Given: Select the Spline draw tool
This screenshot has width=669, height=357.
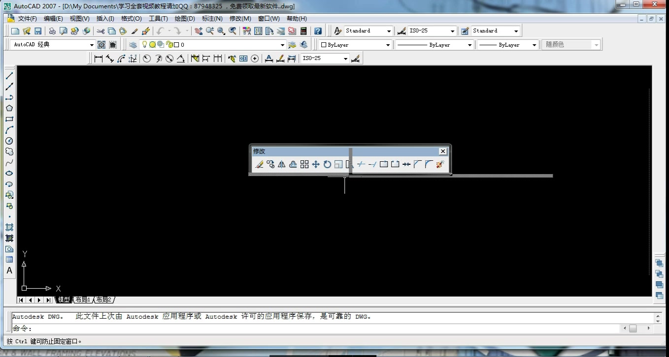Looking at the screenshot, I should click(9, 162).
